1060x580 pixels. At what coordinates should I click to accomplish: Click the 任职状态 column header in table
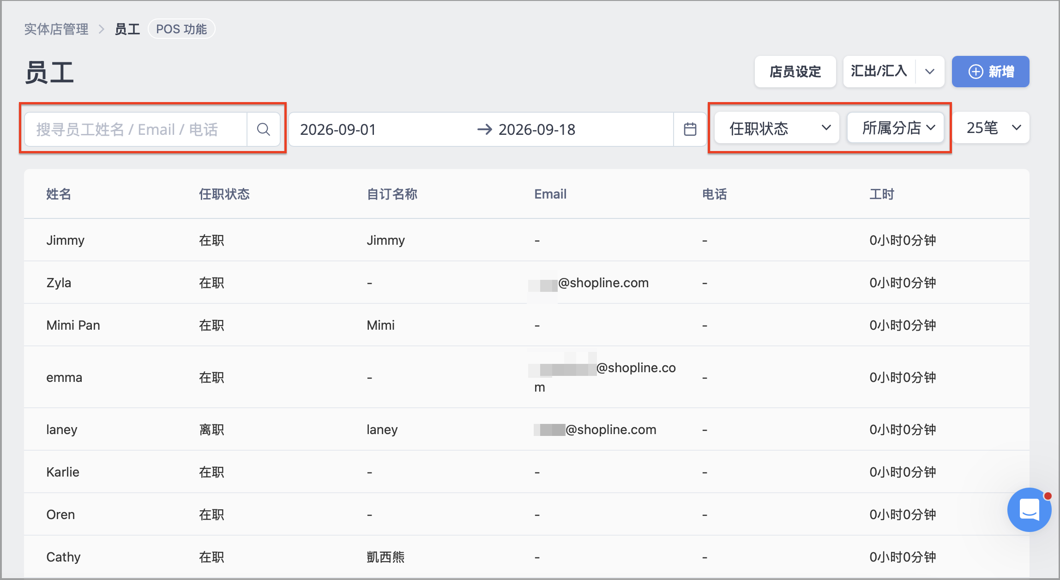pos(224,194)
